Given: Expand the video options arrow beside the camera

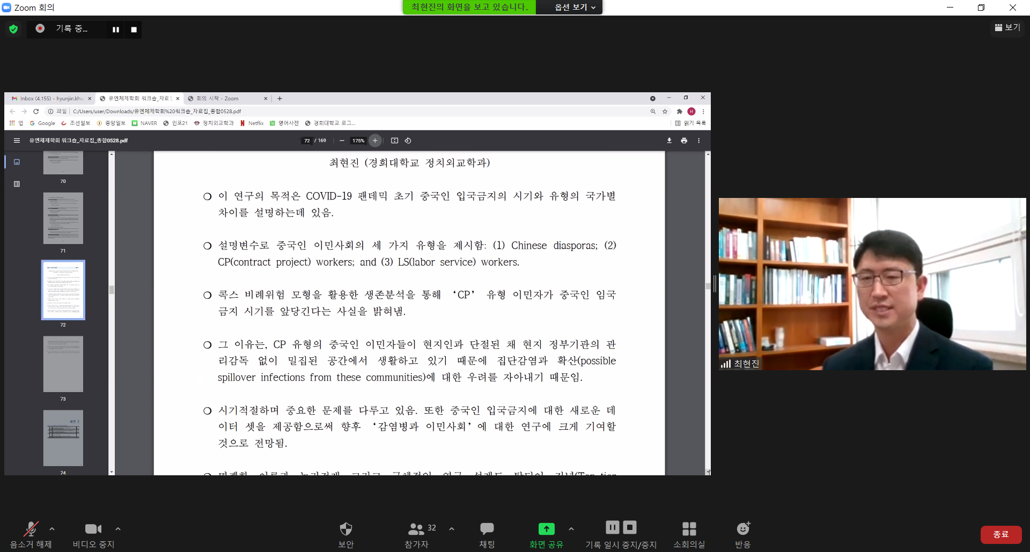Looking at the screenshot, I should [118, 529].
